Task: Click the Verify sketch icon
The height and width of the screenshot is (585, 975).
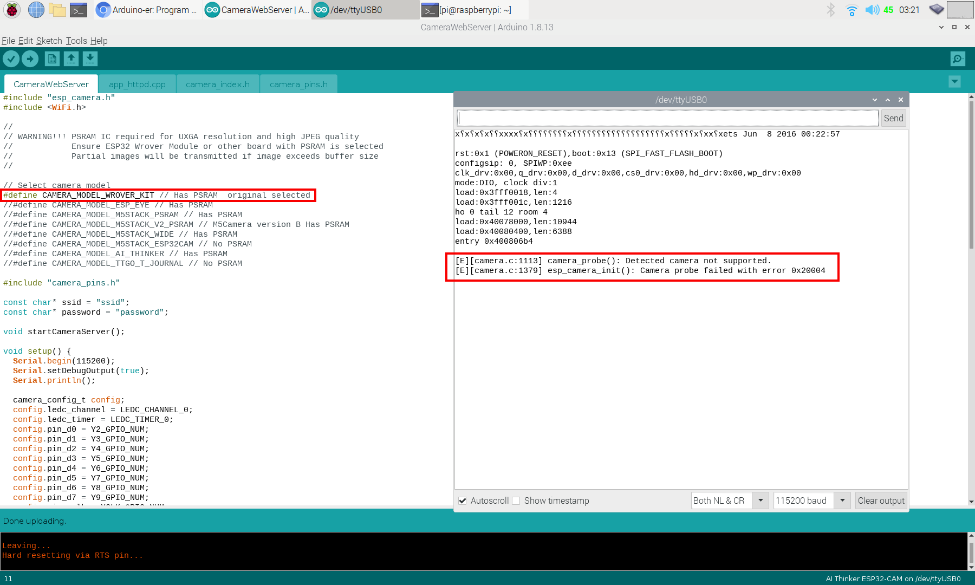Action: 11,58
